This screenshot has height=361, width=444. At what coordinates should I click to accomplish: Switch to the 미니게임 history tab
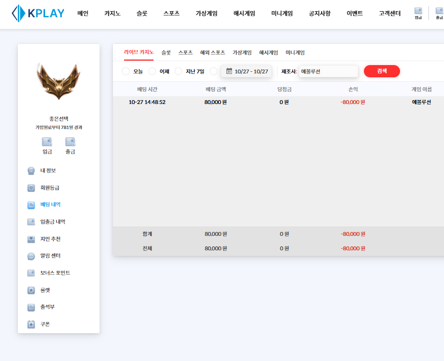pyautogui.click(x=295, y=52)
